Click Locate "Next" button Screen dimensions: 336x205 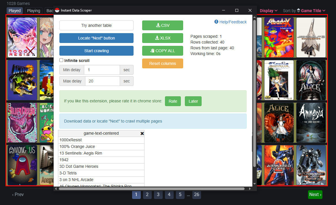(x=96, y=38)
